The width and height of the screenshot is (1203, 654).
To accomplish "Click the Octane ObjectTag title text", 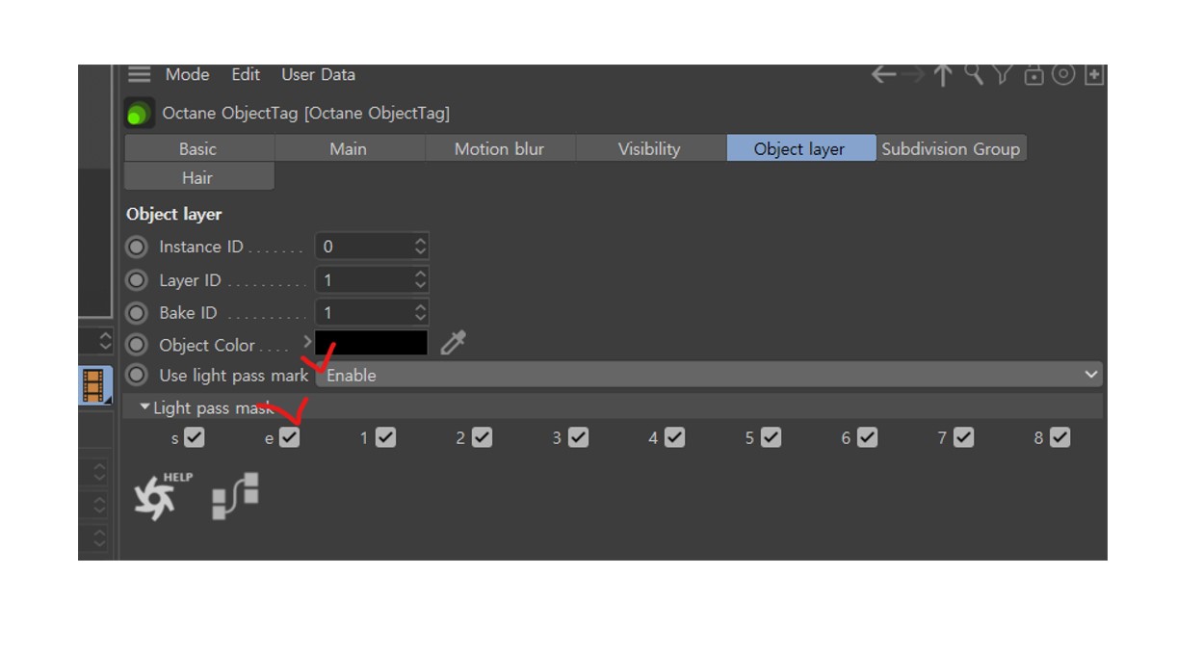I will pos(306,113).
